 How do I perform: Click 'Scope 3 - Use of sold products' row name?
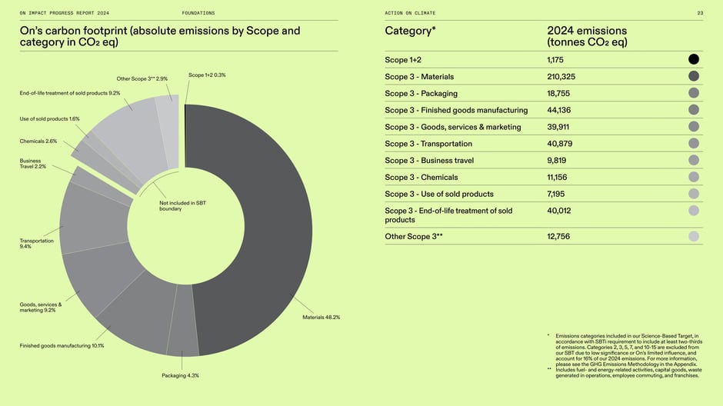coord(439,194)
